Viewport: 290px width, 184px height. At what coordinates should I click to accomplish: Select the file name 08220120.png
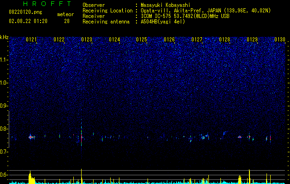point(25,12)
